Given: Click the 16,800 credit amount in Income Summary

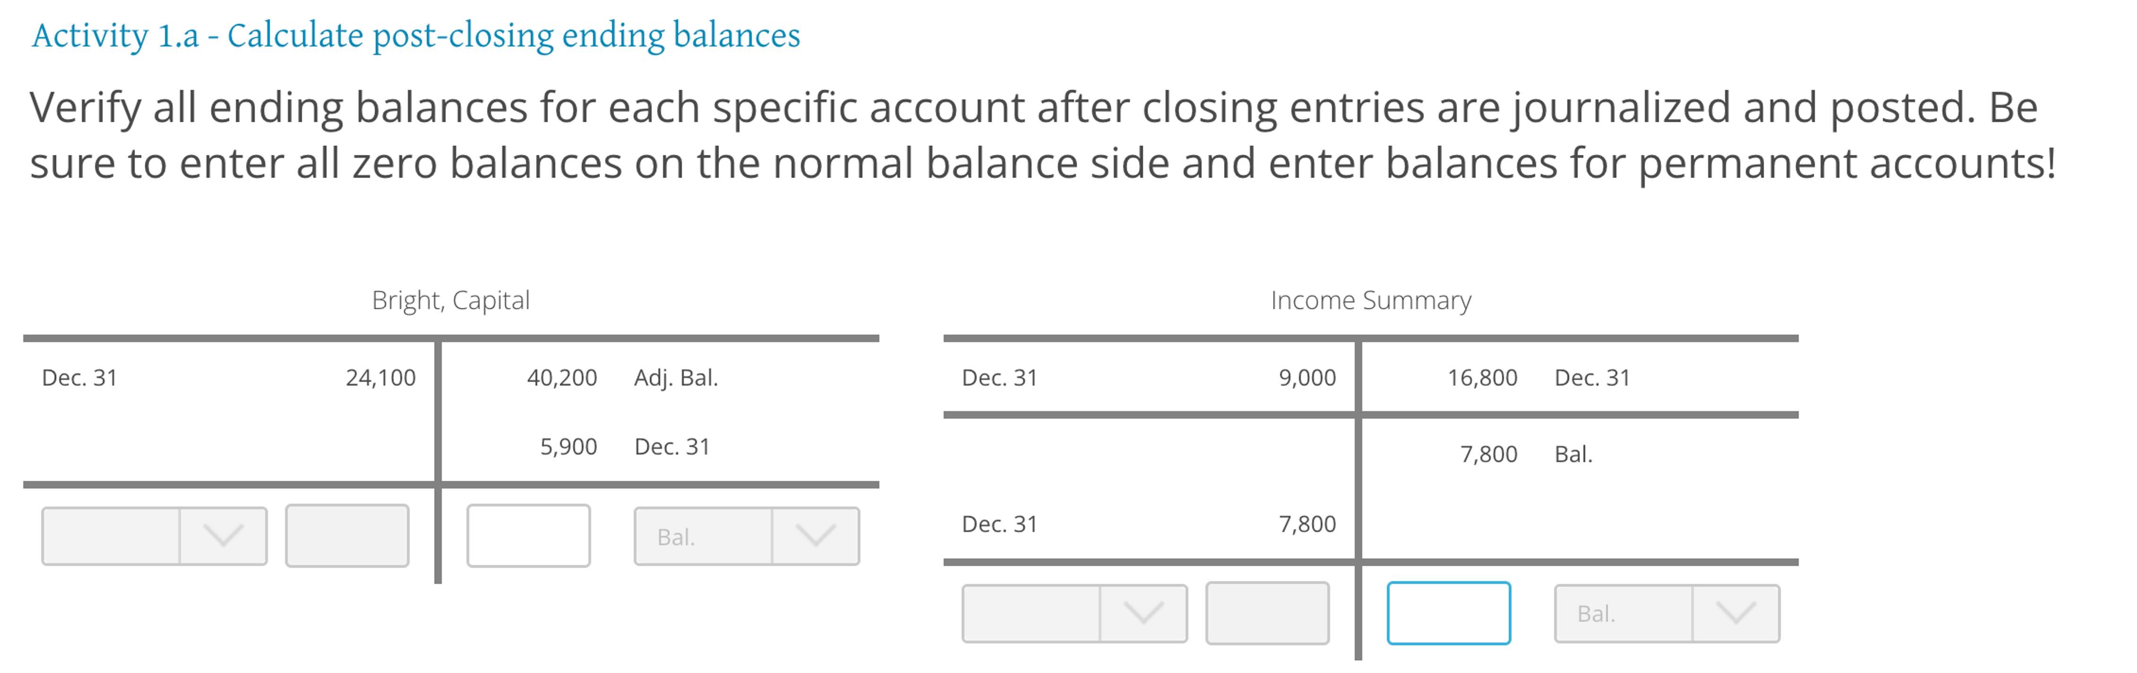Looking at the screenshot, I should point(1484,378).
